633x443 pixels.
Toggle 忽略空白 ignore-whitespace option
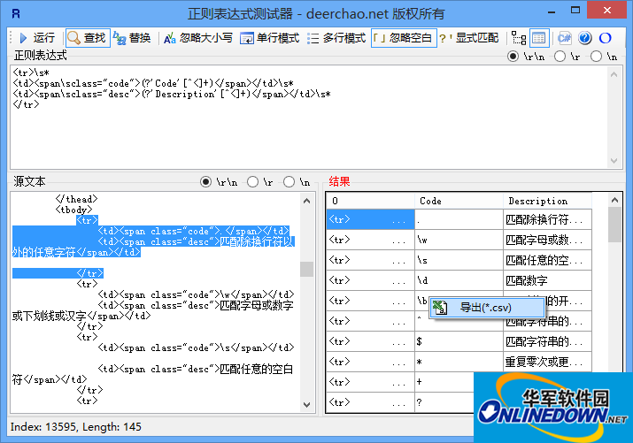coord(404,38)
